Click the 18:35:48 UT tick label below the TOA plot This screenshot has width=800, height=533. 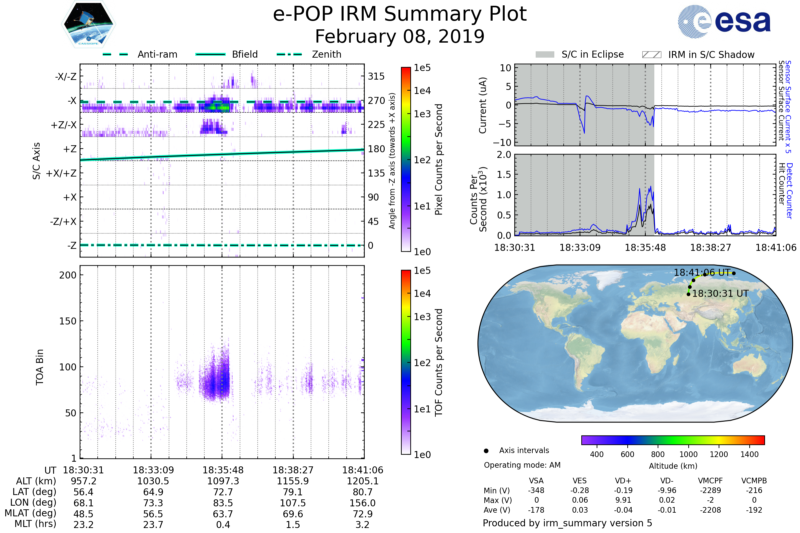tap(223, 470)
